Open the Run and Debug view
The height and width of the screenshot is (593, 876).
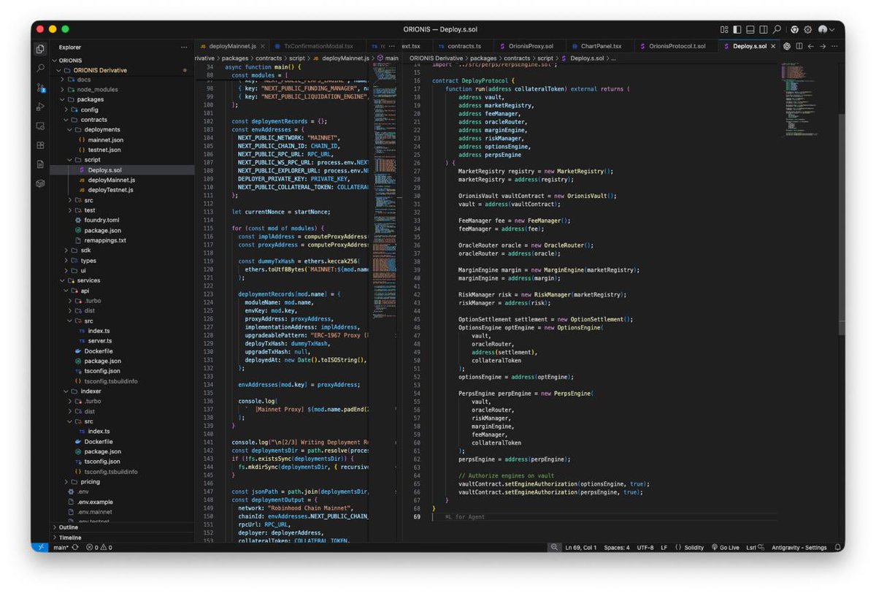[x=40, y=107]
